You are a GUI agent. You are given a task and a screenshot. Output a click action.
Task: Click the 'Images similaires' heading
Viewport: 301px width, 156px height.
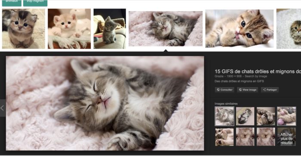click(x=226, y=104)
